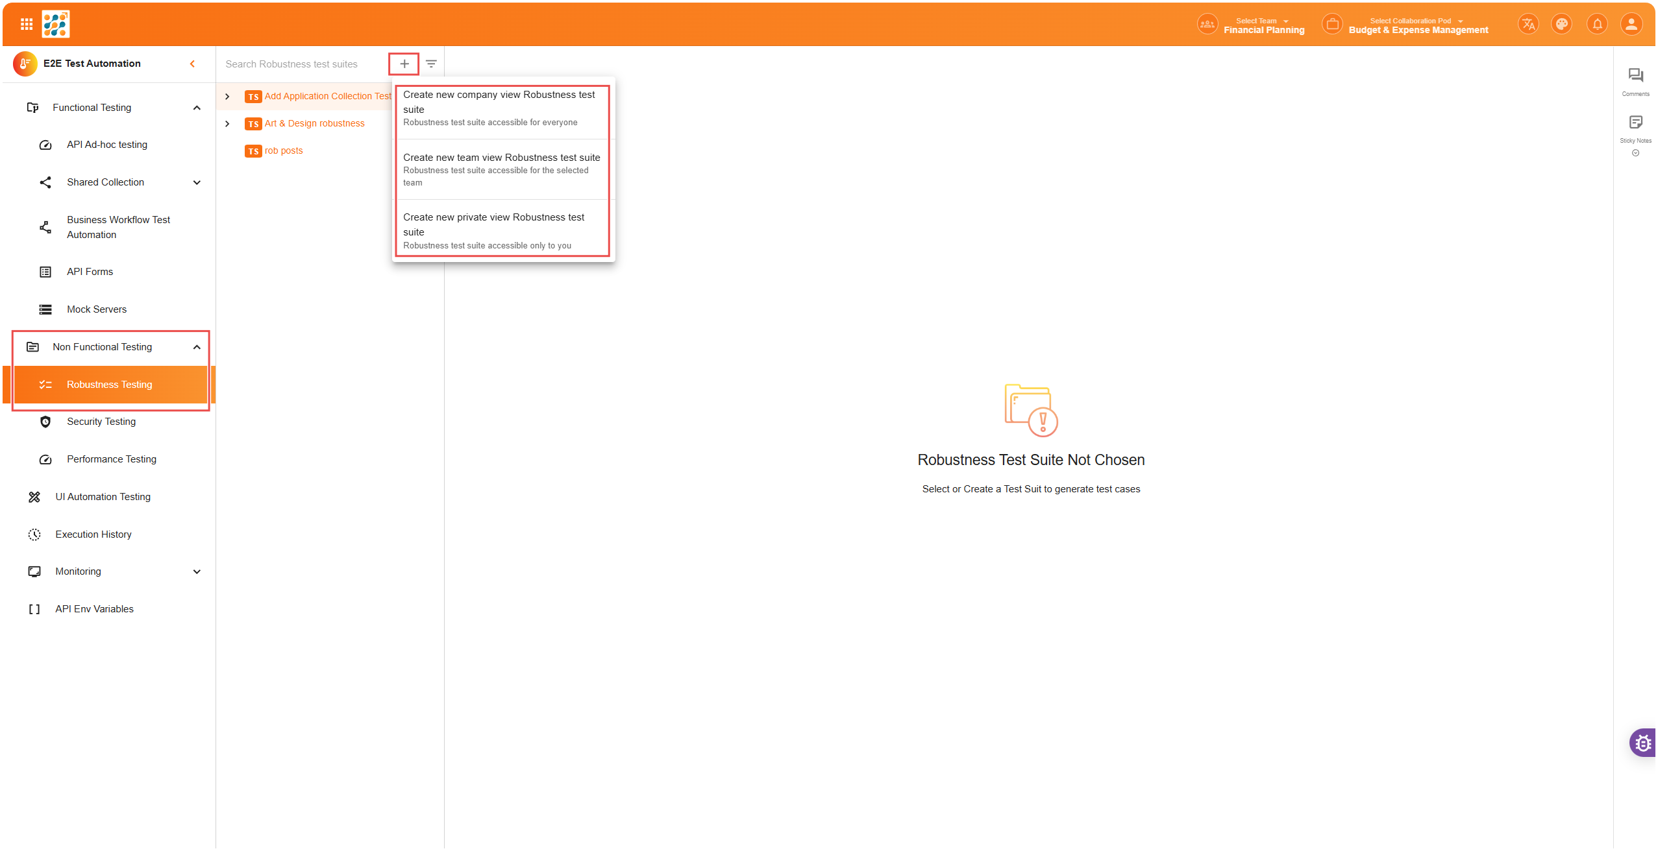Image resolution: width=1658 pixels, height=851 pixels.
Task: Expand the Art & Design robustness suite
Action: (227, 123)
